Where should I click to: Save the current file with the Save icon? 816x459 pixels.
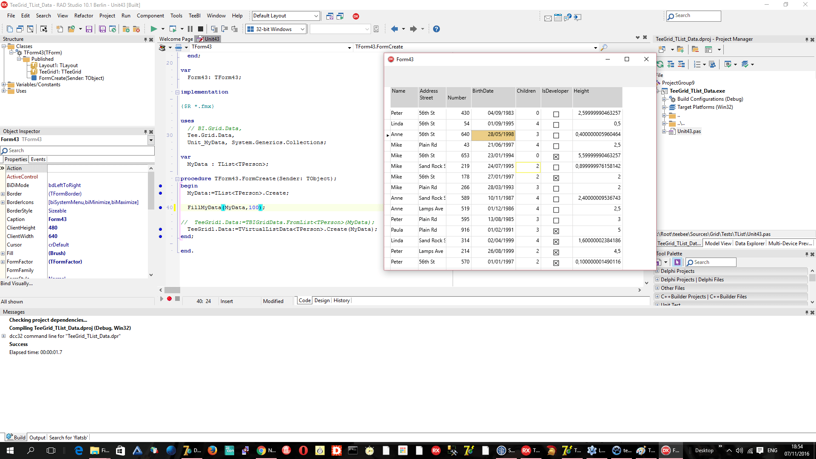89,29
